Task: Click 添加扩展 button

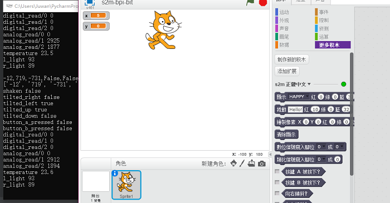Action: (x=287, y=71)
